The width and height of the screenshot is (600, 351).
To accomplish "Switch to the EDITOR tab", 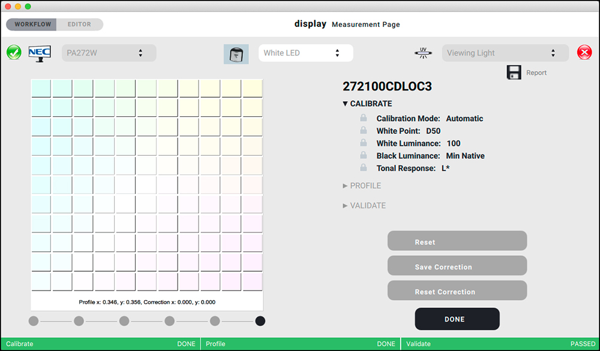I will click(x=80, y=25).
